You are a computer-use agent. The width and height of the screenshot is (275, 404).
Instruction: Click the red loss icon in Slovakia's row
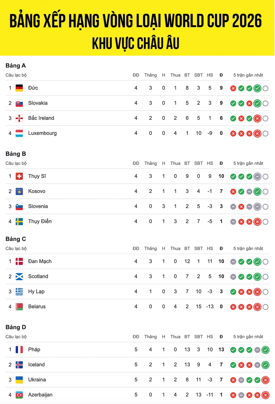tap(249, 104)
